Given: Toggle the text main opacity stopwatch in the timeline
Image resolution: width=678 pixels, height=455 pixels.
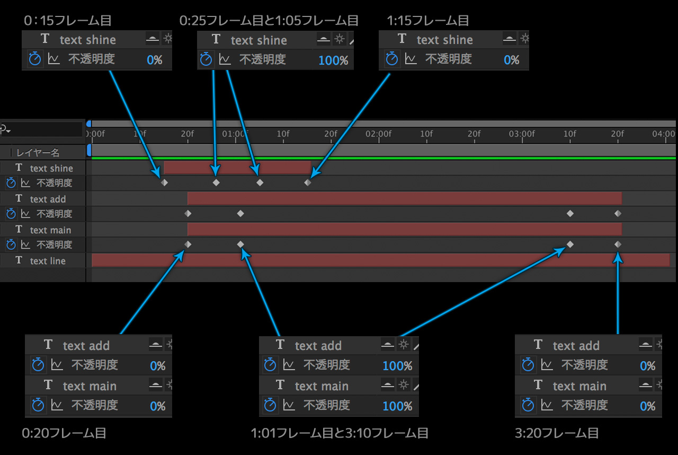Looking at the screenshot, I should pos(11,244).
